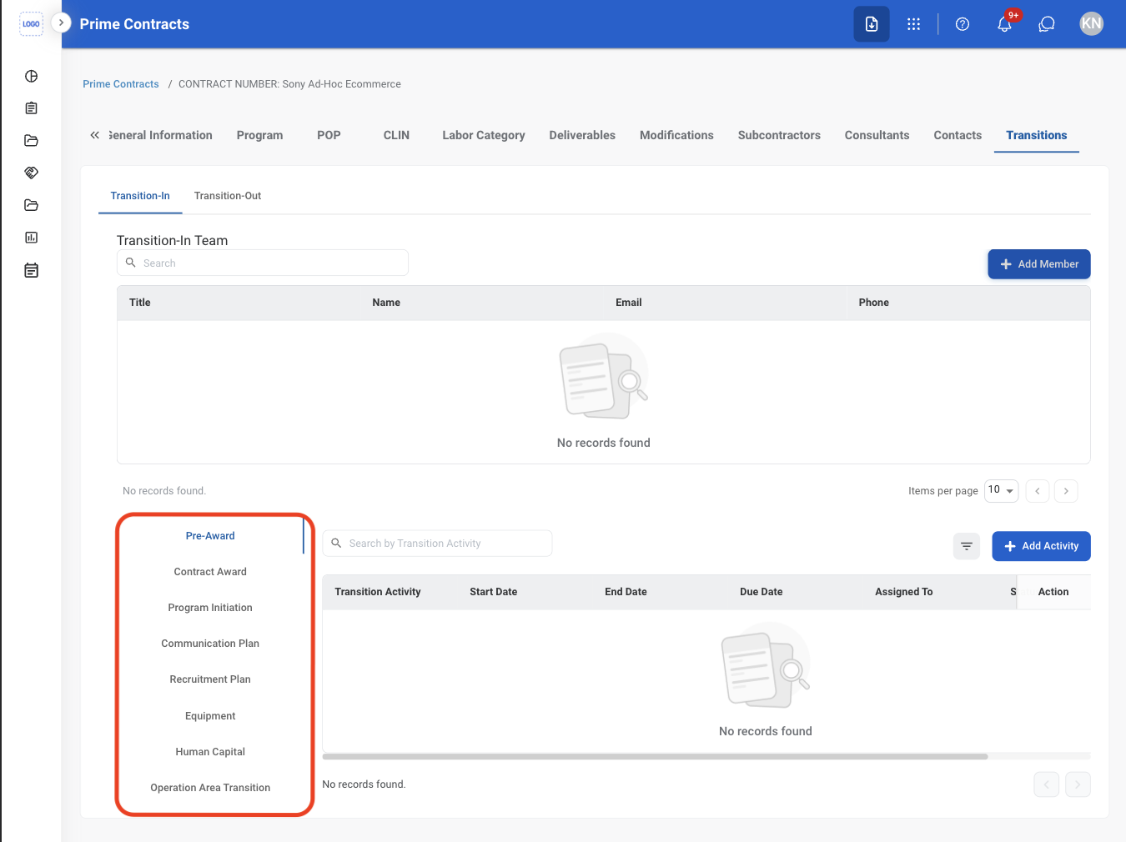This screenshot has width=1126, height=842.
Task: Open the download document icon in header
Action: pyautogui.click(x=872, y=24)
